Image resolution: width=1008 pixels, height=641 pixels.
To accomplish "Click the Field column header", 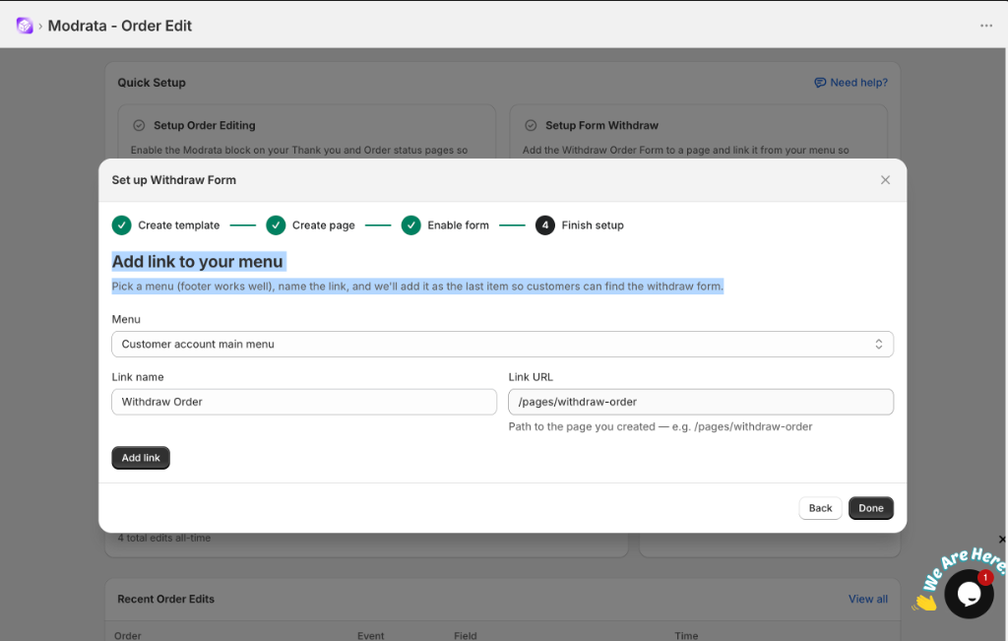I will [466, 635].
